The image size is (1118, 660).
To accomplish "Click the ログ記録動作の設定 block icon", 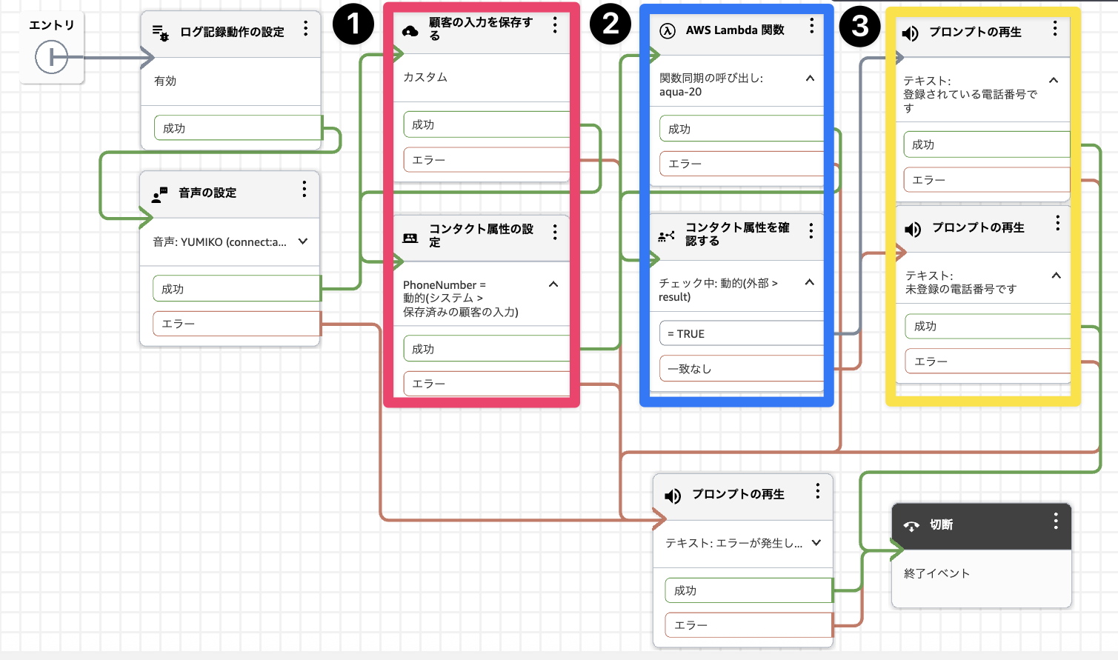I will 160,32.
